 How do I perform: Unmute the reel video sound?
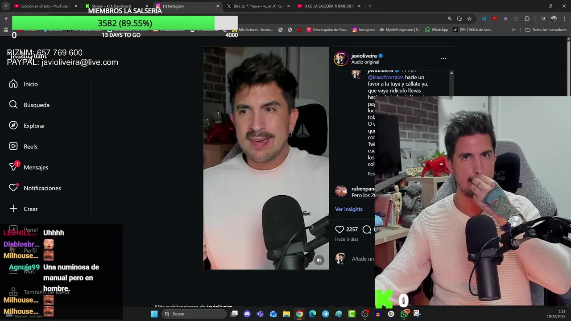point(319,260)
